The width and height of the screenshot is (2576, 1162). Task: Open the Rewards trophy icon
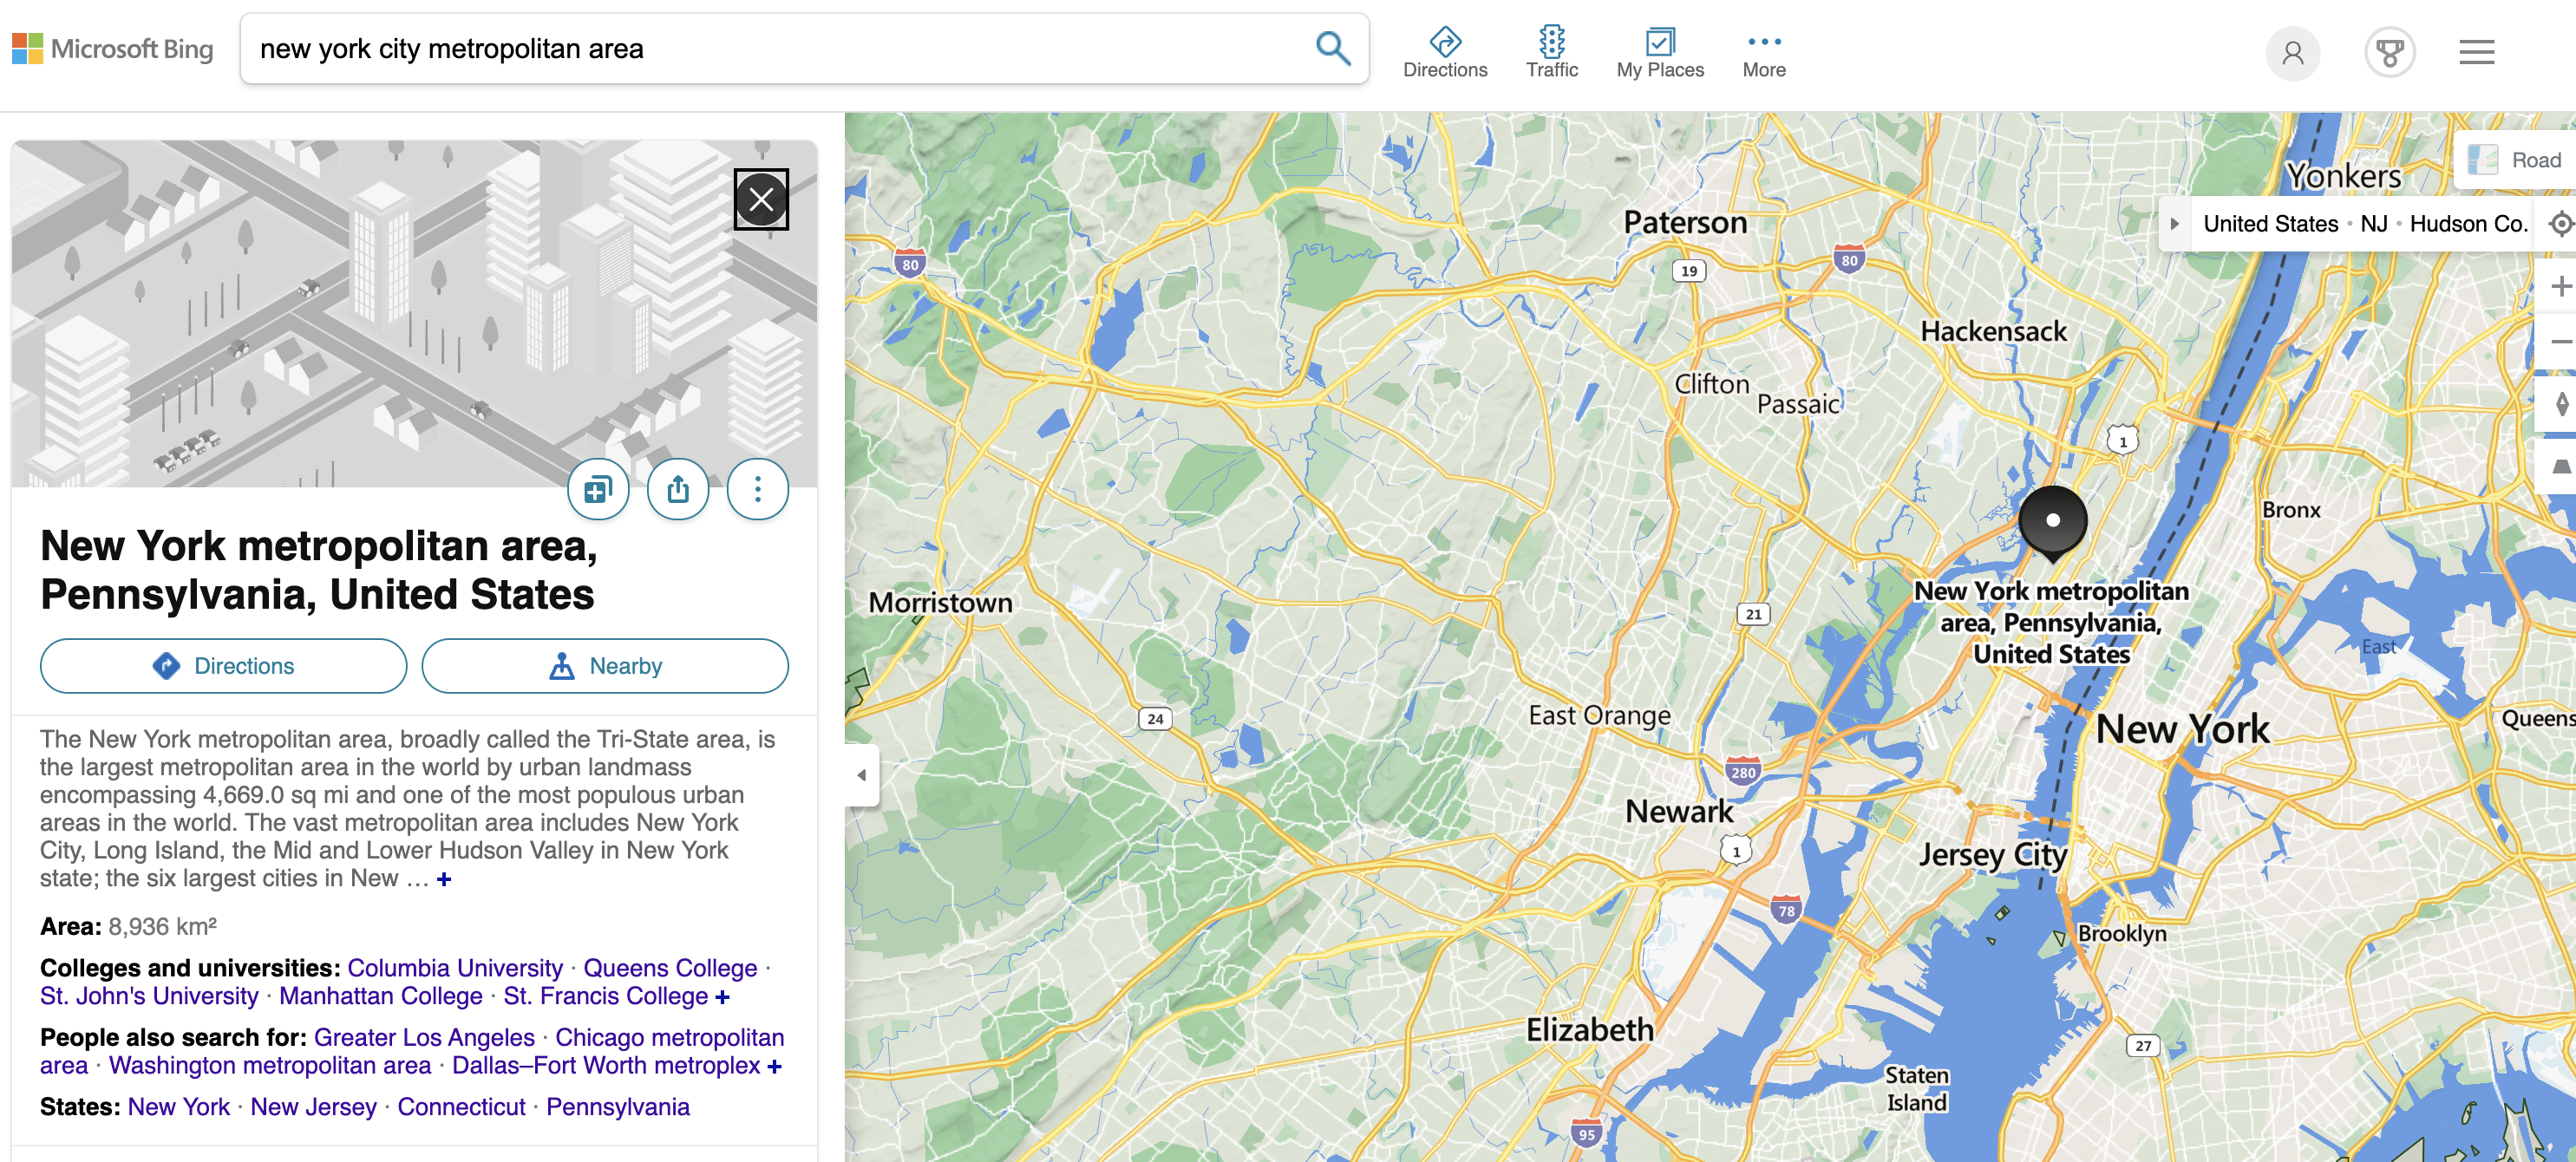coord(2389,52)
